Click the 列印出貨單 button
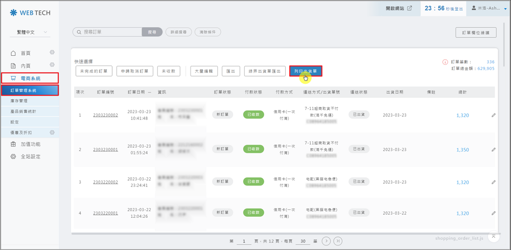The image size is (511, 250). click(306, 71)
